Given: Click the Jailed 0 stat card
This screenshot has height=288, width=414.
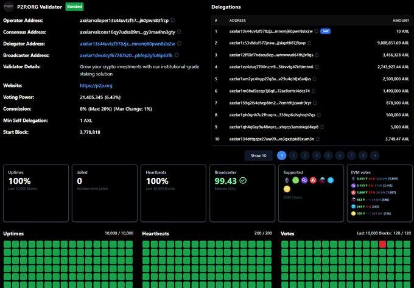Looking at the screenshot, I should (105, 193).
